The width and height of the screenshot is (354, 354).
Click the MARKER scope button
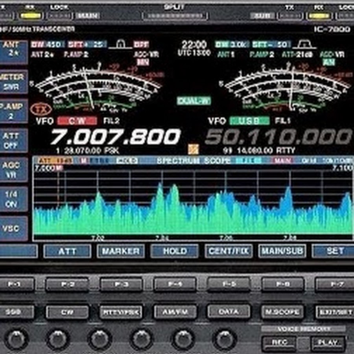pyautogui.click(x=120, y=251)
